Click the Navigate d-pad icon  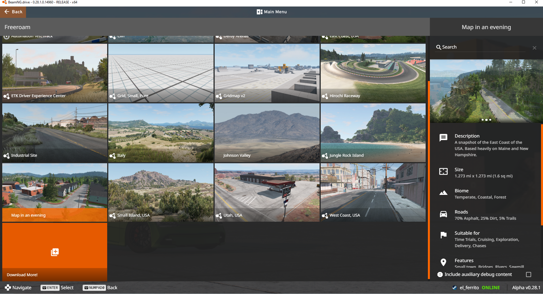click(x=8, y=288)
